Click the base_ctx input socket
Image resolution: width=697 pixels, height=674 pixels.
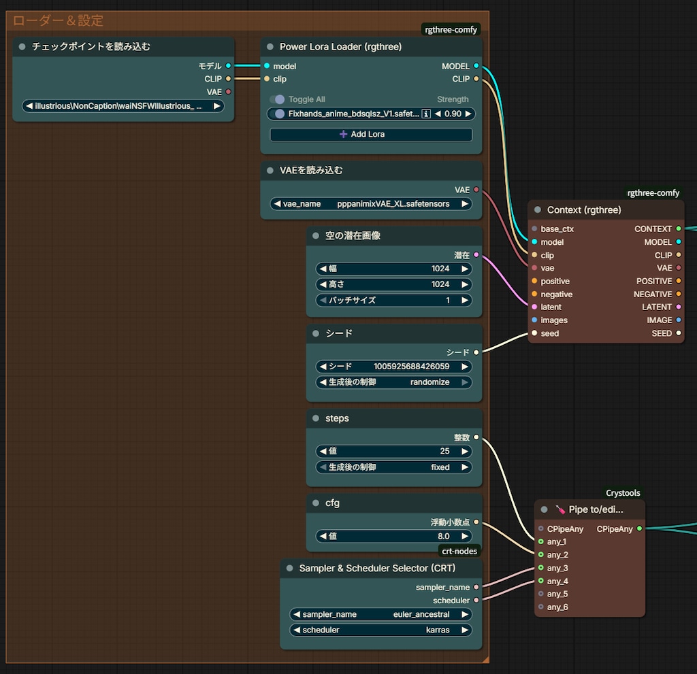coord(534,229)
